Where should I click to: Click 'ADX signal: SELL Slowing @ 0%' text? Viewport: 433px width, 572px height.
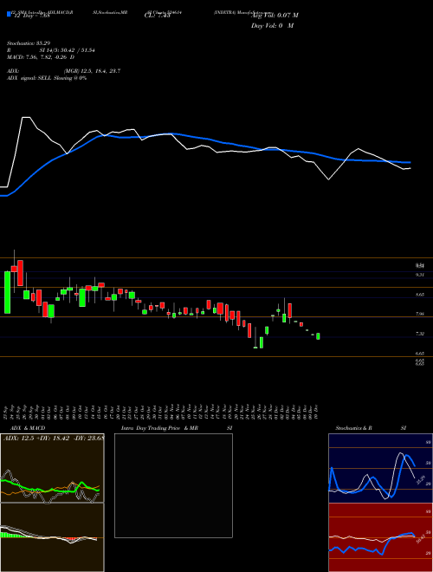(x=47, y=78)
